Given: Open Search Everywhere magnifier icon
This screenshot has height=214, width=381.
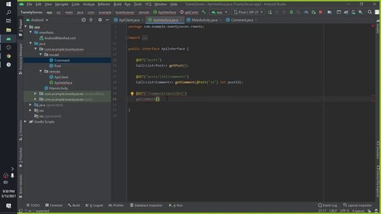Looking at the screenshot, I should point(370,12).
